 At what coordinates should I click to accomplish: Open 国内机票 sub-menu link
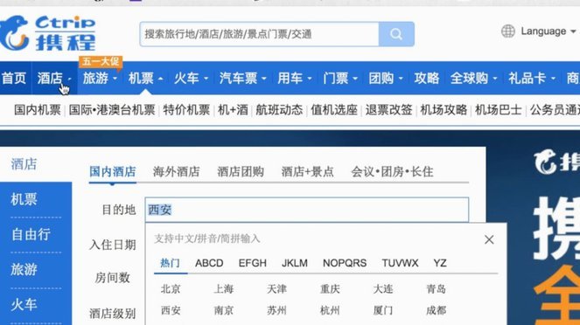pyautogui.click(x=38, y=110)
